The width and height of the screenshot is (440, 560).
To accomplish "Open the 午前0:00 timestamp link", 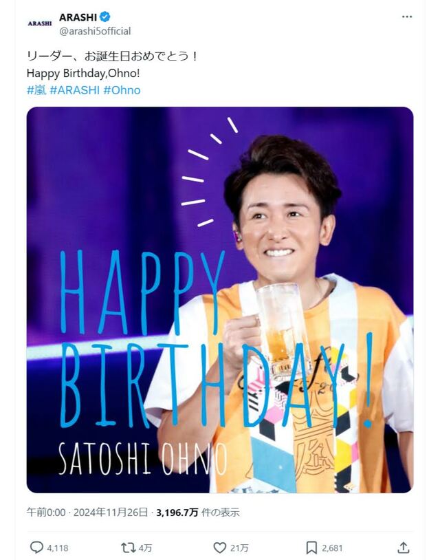I will pos(46,513).
